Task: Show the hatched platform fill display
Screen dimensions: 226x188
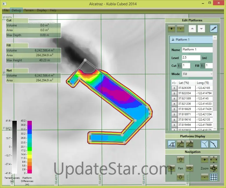Action: pyautogui.click(x=189, y=144)
